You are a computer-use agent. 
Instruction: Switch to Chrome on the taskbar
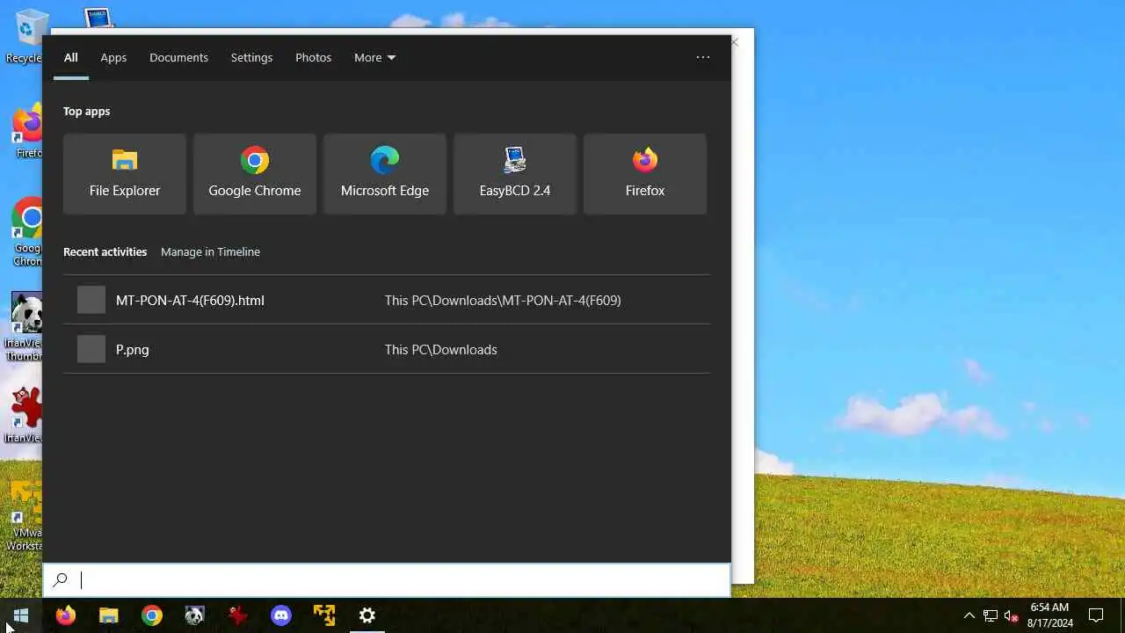click(151, 615)
